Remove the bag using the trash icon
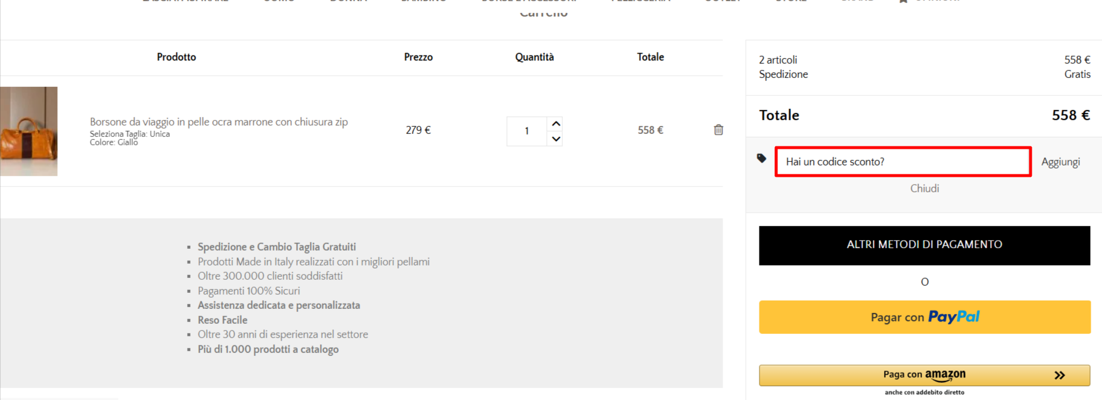Viewport: 1102px width, 400px height. (x=718, y=130)
